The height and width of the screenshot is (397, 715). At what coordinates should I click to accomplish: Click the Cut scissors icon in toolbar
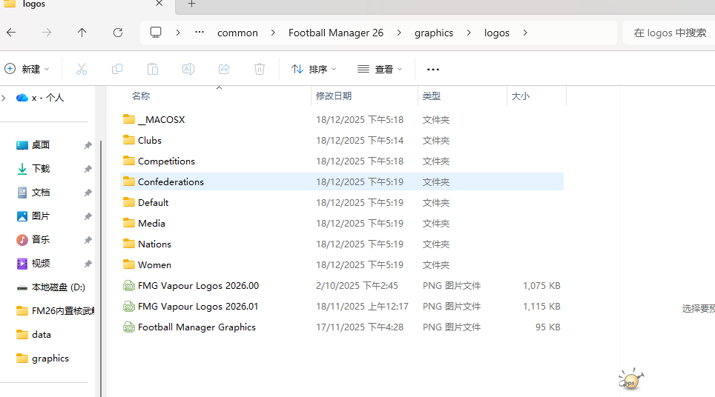pyautogui.click(x=82, y=69)
